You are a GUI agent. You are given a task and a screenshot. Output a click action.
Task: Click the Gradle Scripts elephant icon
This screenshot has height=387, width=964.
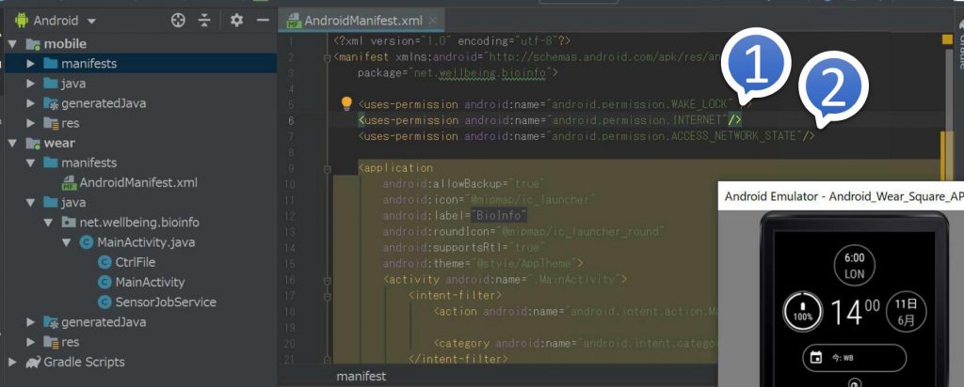[x=33, y=362]
